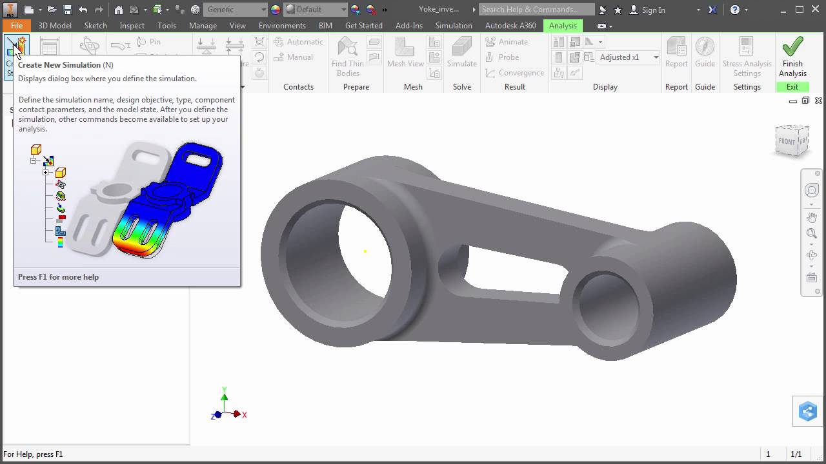Open the ribbon display options dropdown
The height and width of the screenshot is (464, 826).
pos(604,26)
